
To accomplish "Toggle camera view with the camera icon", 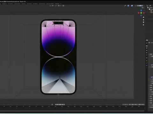I will (x=143, y=22).
